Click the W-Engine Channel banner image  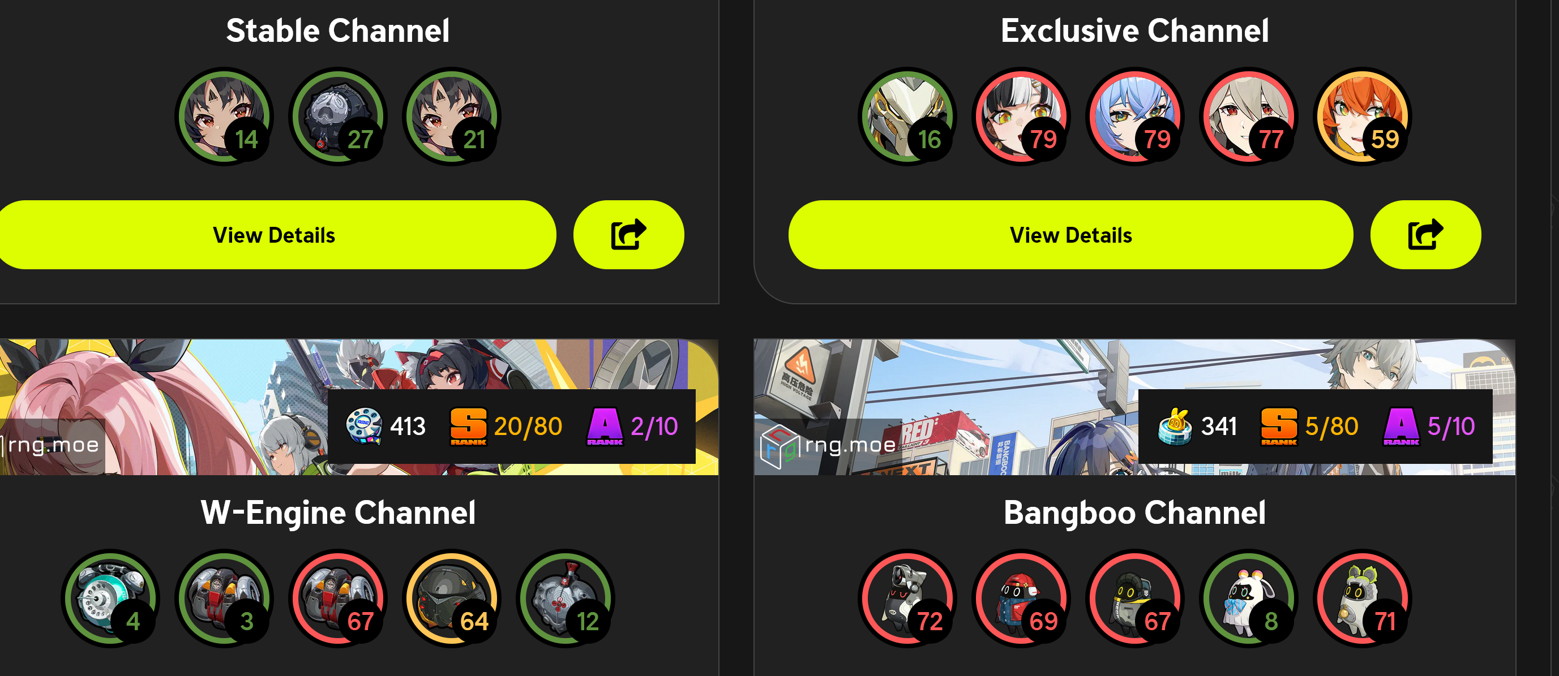[359, 407]
